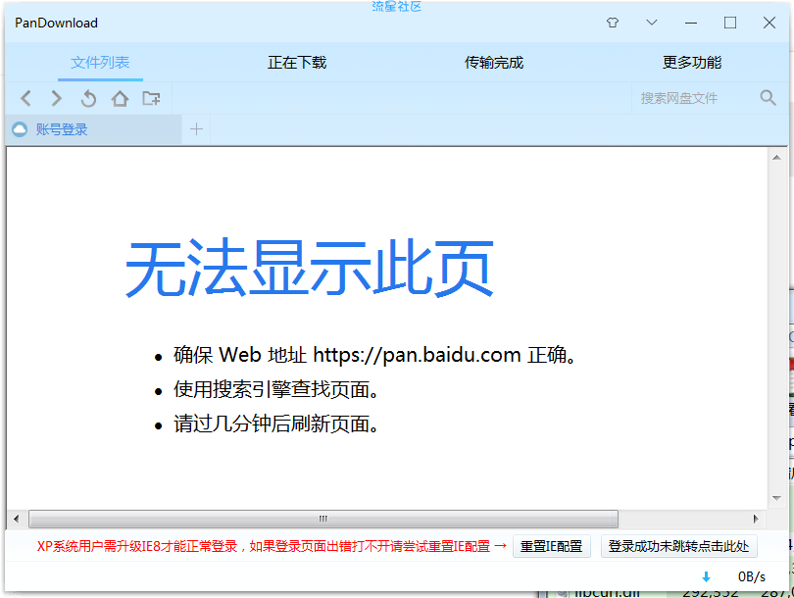Image resolution: width=794 pixels, height=598 pixels.
Task: Click the vertical scrollbar down arrow
Action: point(776,498)
